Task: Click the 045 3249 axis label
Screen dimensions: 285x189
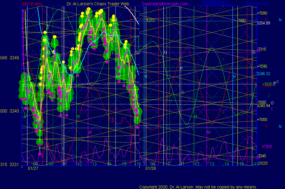Action: click(x=10, y=58)
